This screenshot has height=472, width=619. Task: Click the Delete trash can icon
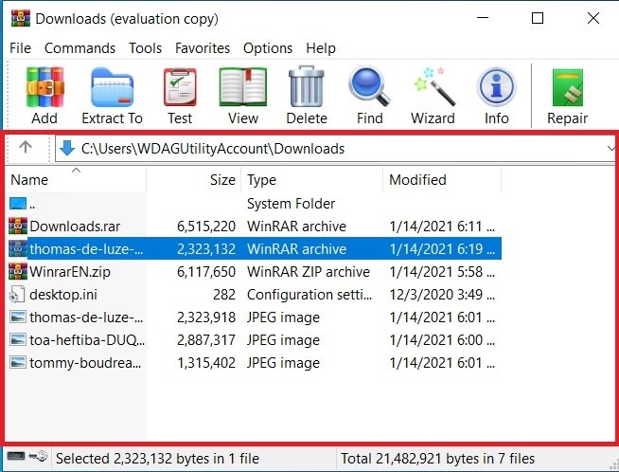click(307, 87)
